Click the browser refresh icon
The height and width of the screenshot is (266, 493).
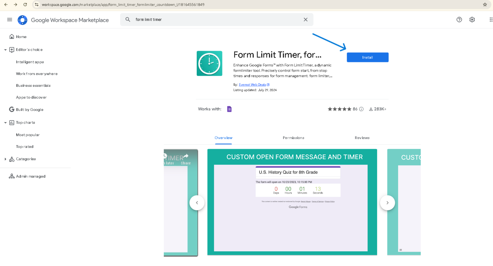point(25,4)
